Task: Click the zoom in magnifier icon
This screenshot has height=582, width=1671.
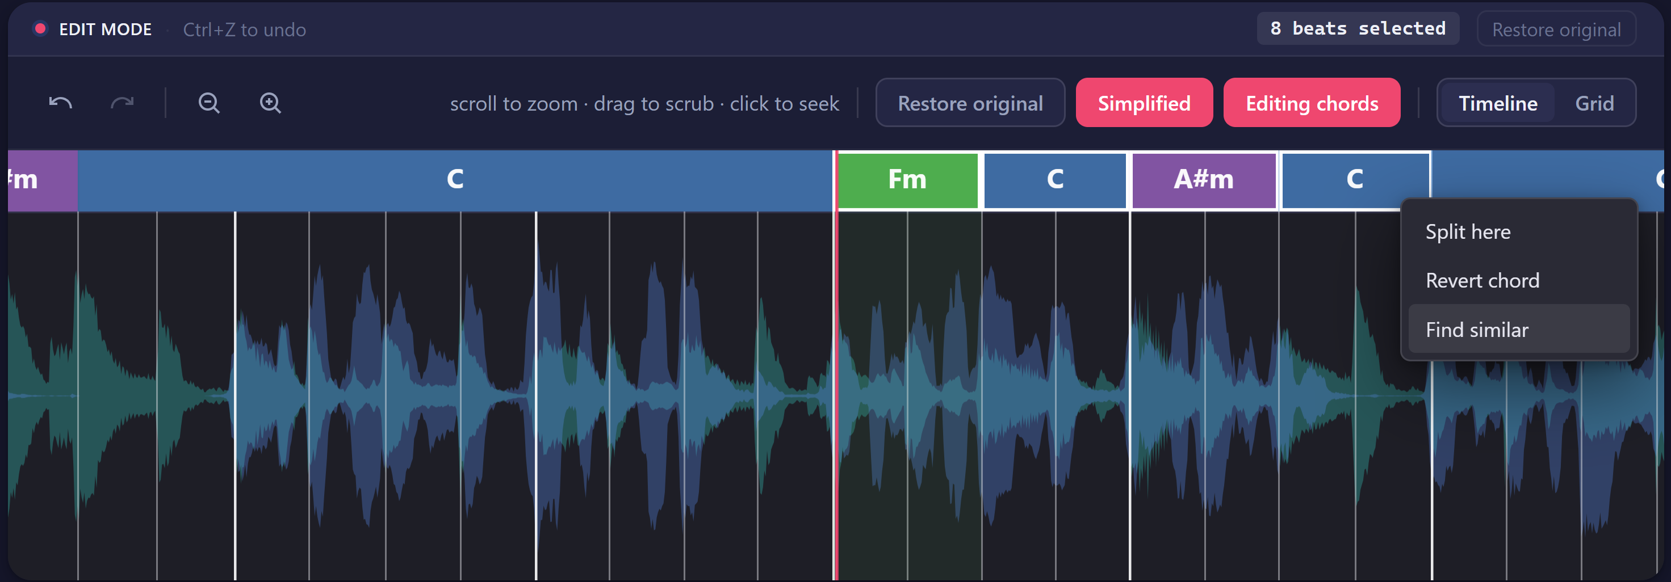Action: [x=270, y=103]
